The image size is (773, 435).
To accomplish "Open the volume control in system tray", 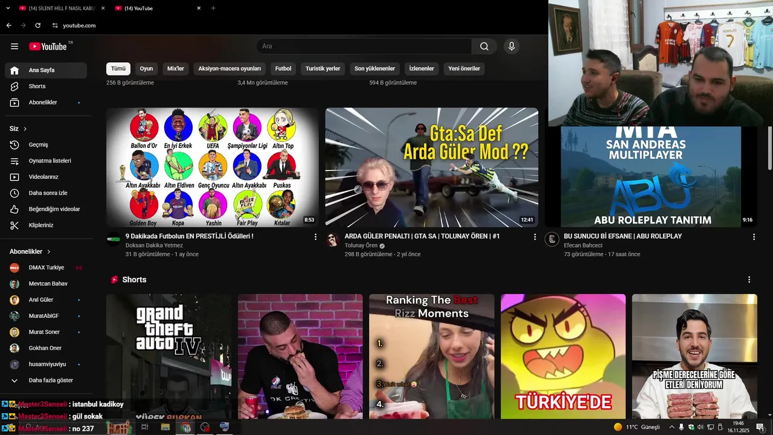I will pyautogui.click(x=701, y=427).
